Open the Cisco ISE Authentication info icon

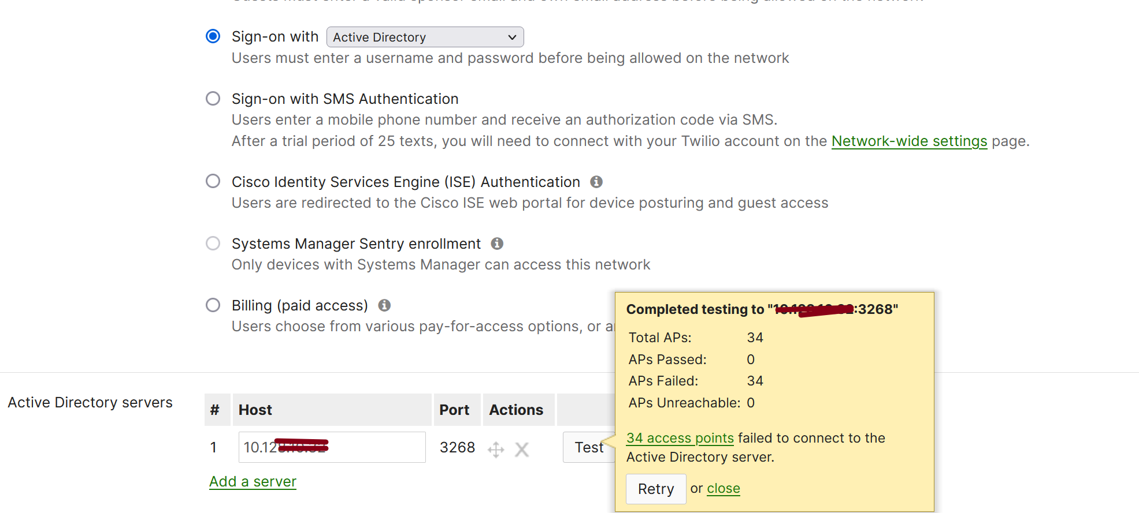click(x=596, y=182)
